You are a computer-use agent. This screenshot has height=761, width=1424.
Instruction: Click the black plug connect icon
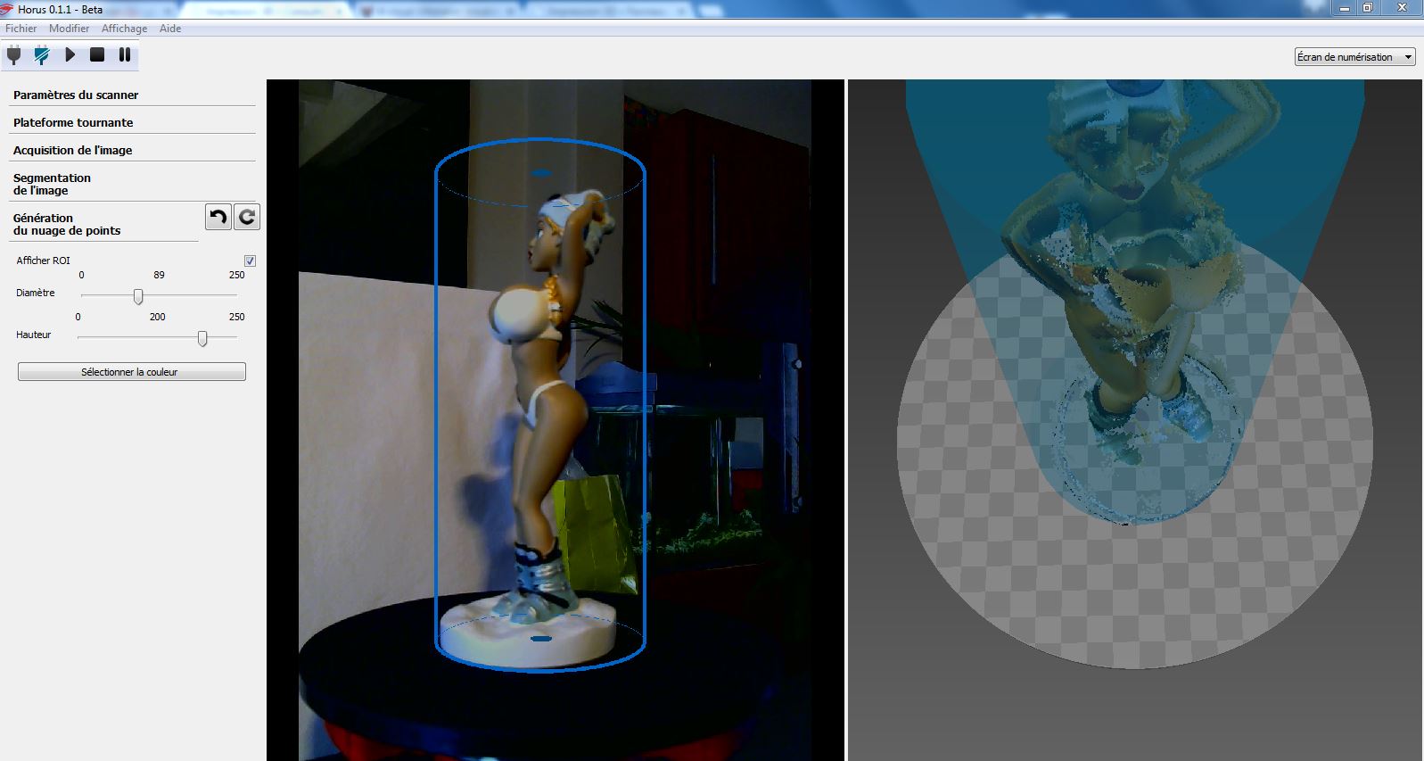pos(13,55)
